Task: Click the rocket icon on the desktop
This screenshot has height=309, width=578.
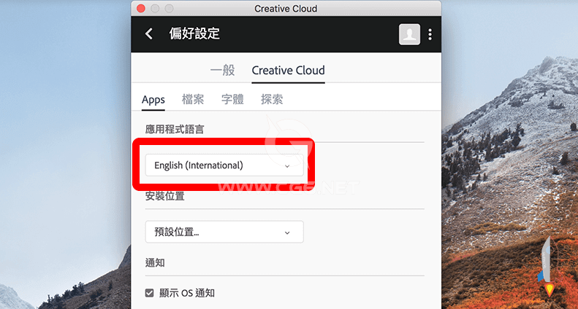Action: coord(549,266)
